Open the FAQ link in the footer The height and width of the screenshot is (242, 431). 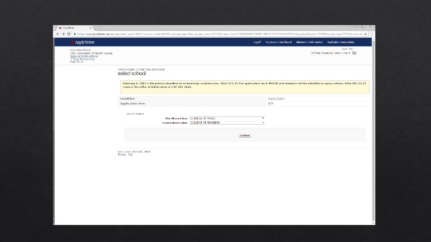tap(130, 155)
